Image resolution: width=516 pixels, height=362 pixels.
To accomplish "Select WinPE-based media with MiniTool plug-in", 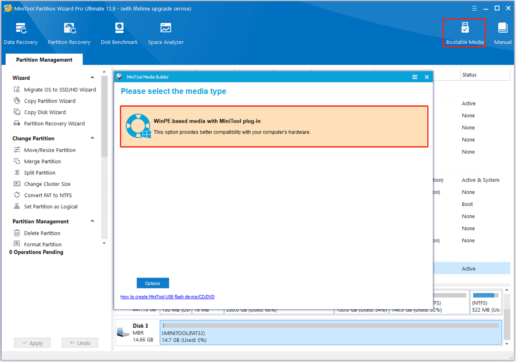I will (274, 126).
